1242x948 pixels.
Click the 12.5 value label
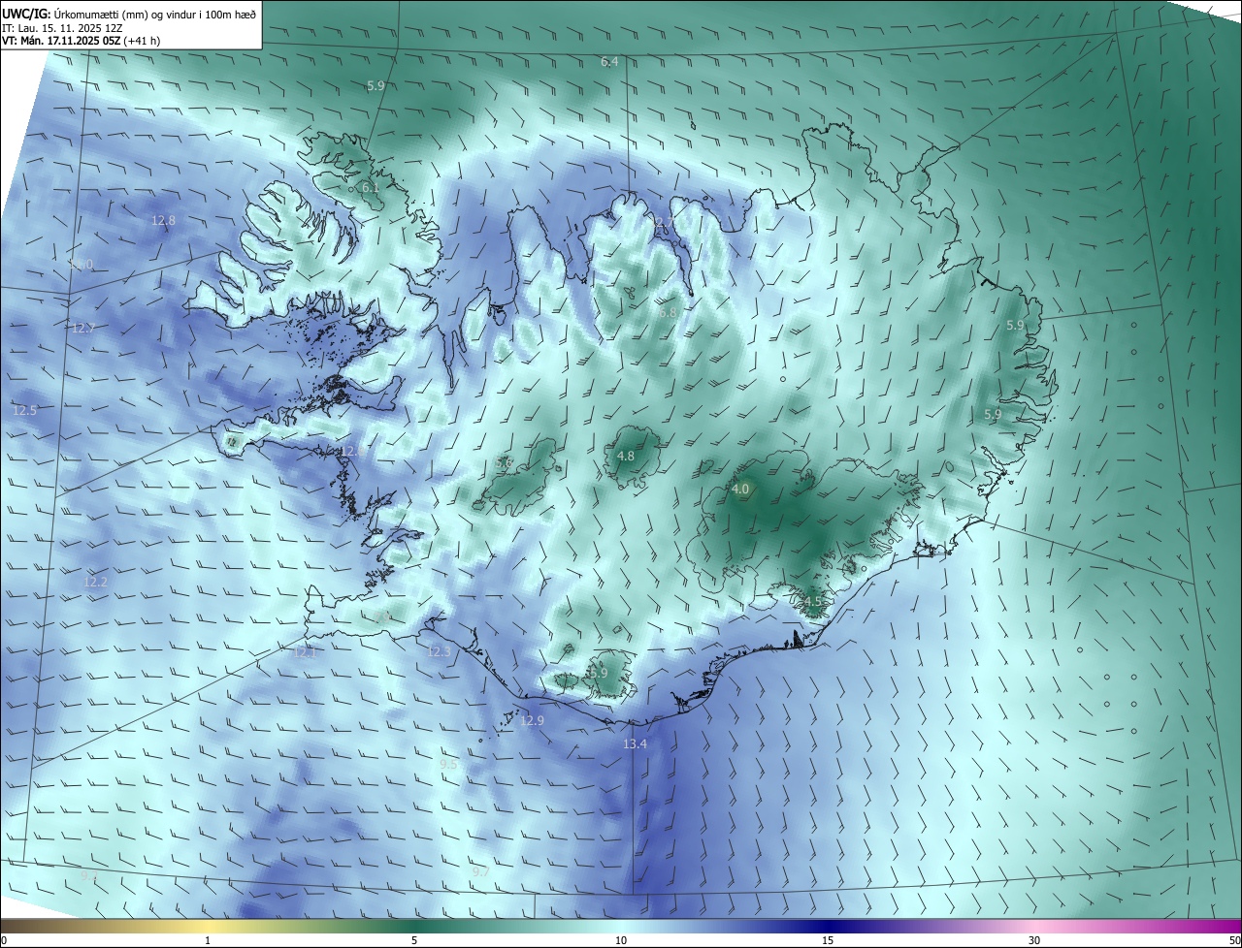pyautogui.click(x=24, y=411)
